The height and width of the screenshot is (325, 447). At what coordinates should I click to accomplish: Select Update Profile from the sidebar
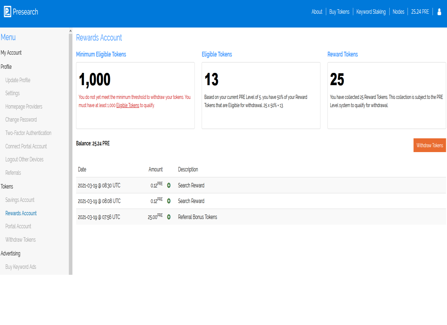coord(18,80)
